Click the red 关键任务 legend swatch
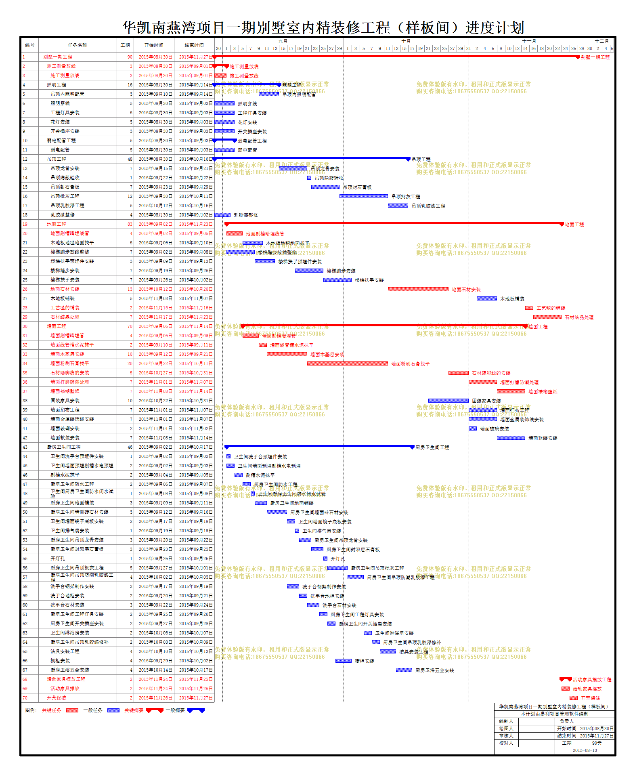Screen dimensions: 635x775 coord(72,710)
